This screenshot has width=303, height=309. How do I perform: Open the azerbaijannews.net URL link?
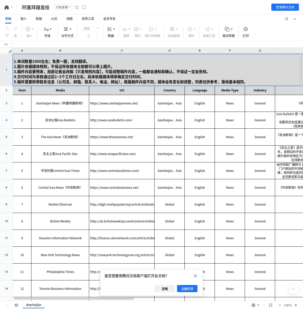[114, 103]
